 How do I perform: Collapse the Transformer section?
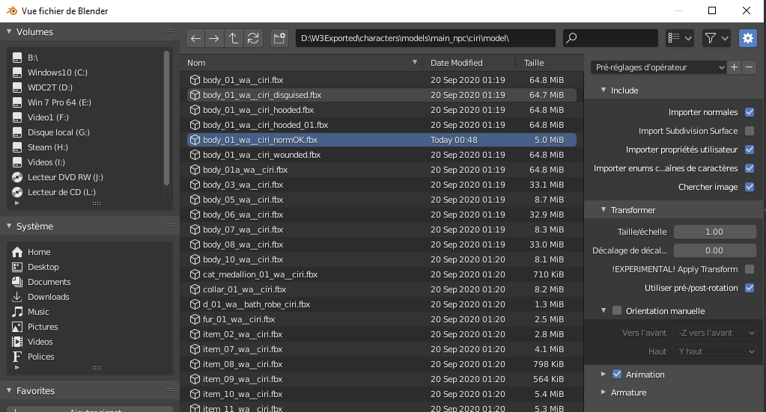604,209
